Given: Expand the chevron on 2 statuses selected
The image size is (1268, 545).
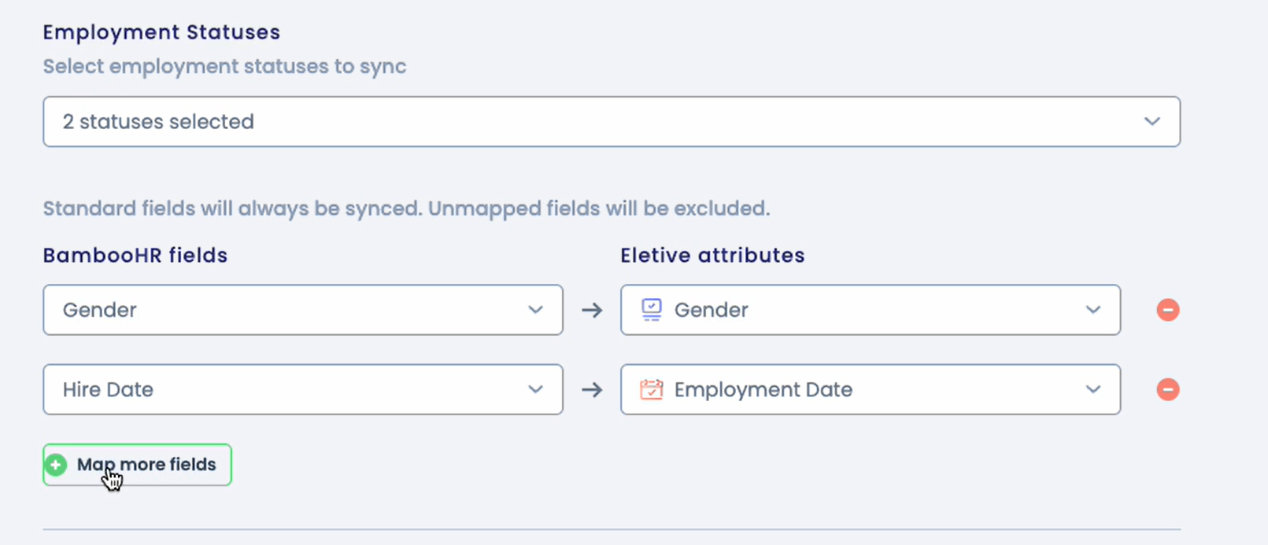Looking at the screenshot, I should [x=1152, y=122].
